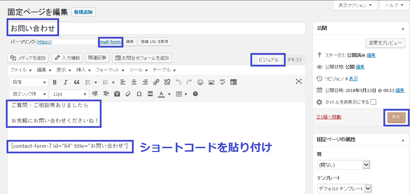Open the 12pt font size dropdown
The height and width of the screenshot is (194, 410).
(x=69, y=94)
